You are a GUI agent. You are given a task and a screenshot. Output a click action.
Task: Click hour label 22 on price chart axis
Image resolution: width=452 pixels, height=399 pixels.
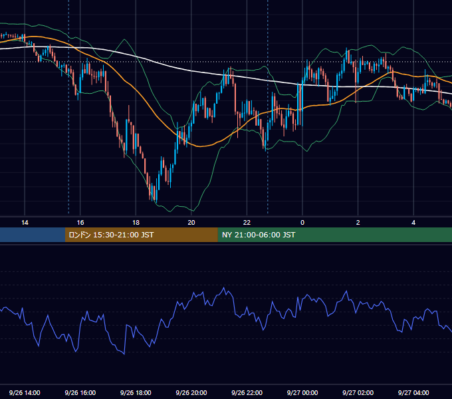point(247,223)
